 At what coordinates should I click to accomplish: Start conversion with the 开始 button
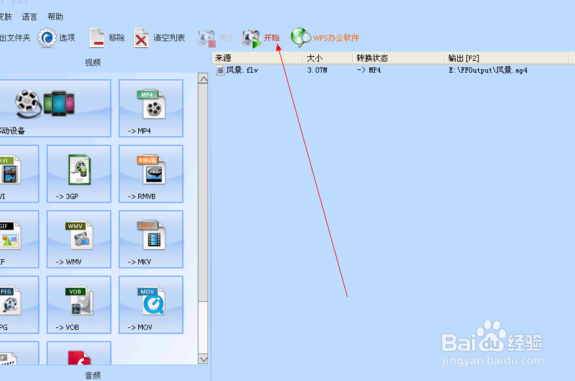pyautogui.click(x=264, y=37)
